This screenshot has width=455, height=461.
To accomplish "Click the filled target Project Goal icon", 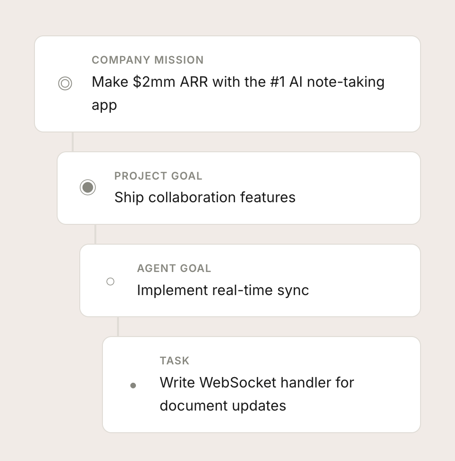I will tap(88, 187).
